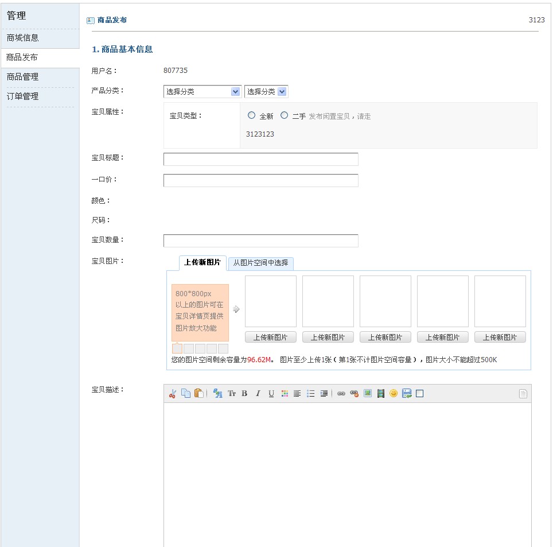Click the insert image icon in the editor
Screen dimensions: 553x547
pyautogui.click(x=367, y=393)
